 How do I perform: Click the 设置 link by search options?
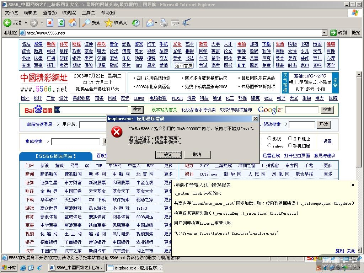[x=327, y=141]
